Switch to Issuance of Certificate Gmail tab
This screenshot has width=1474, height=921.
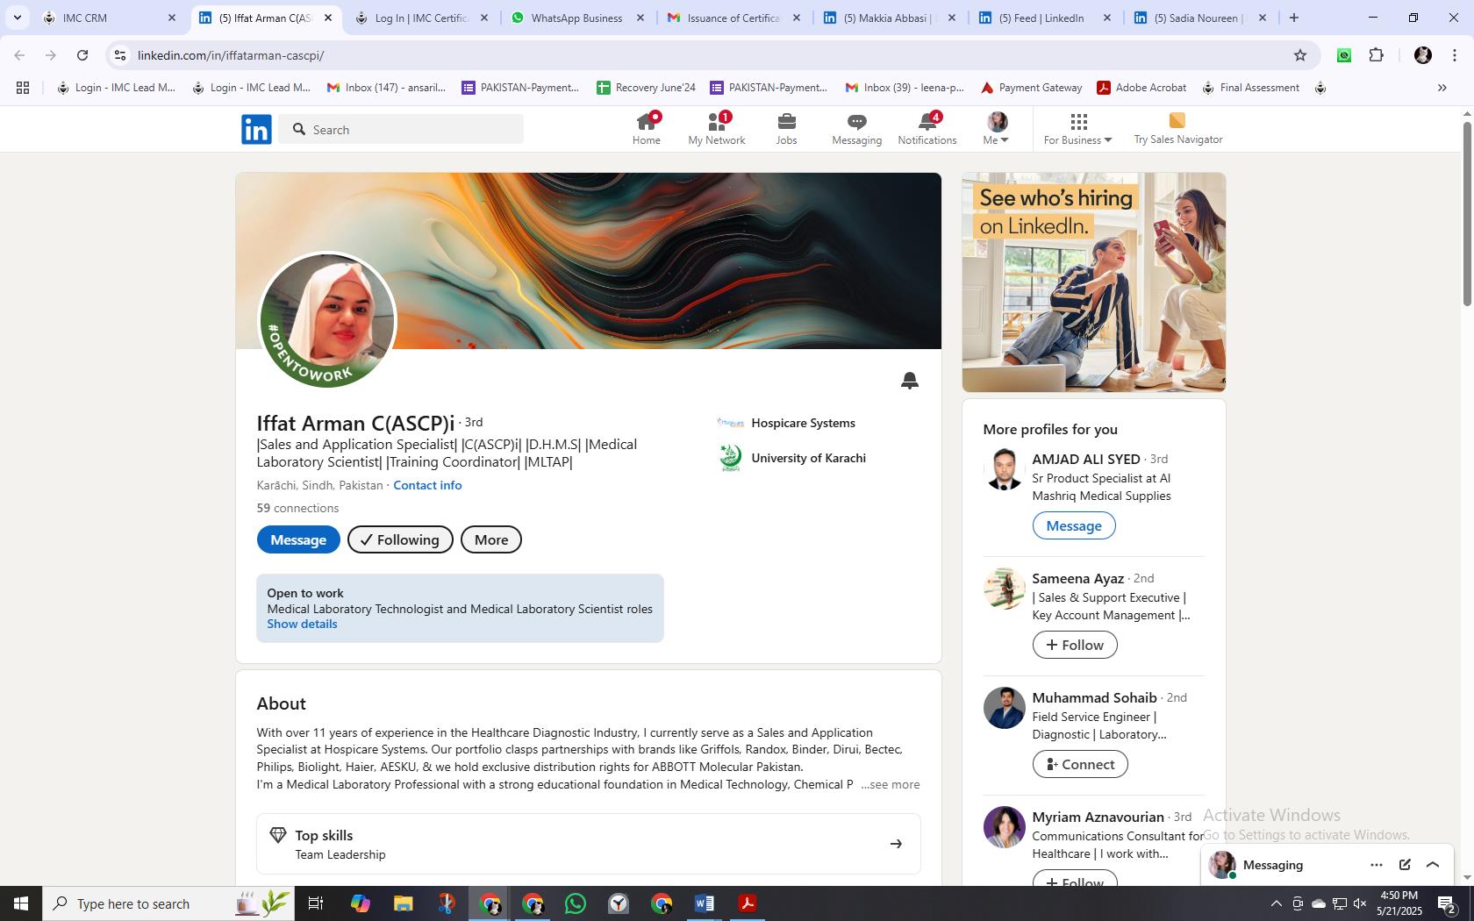[x=733, y=18]
